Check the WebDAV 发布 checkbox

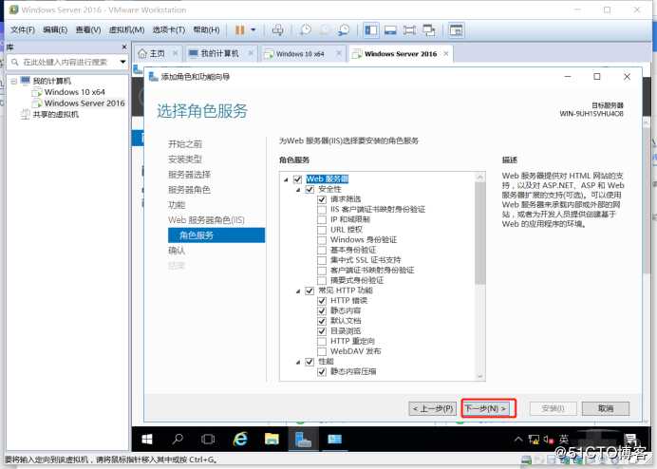pyautogui.click(x=322, y=351)
